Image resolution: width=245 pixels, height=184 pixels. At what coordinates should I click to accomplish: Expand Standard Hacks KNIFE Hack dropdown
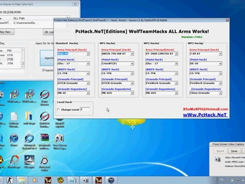click(88, 73)
